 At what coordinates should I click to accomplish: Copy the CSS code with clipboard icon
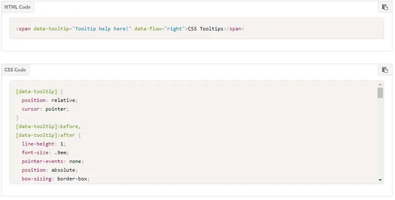[385, 70]
